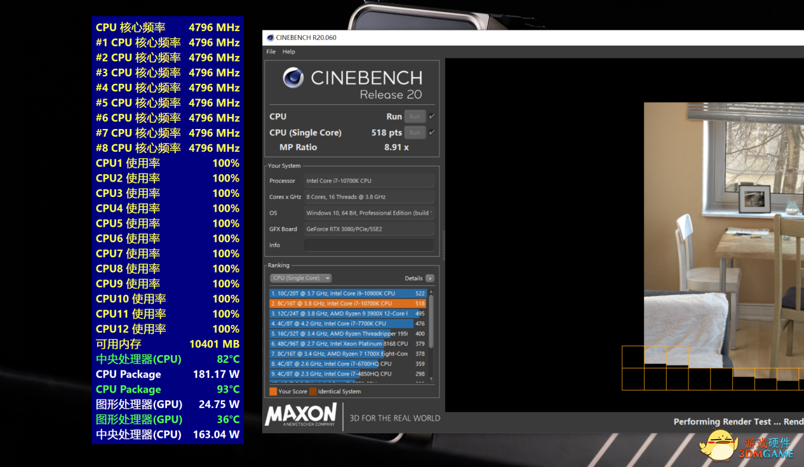Click the Your System section label
Screen dimensions: 804x467
point(284,166)
